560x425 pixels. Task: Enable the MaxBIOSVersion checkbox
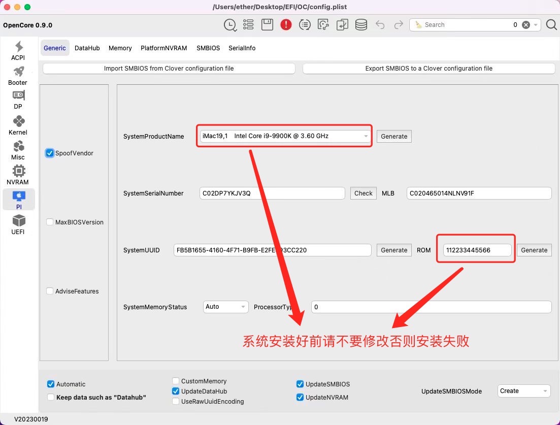click(x=50, y=222)
